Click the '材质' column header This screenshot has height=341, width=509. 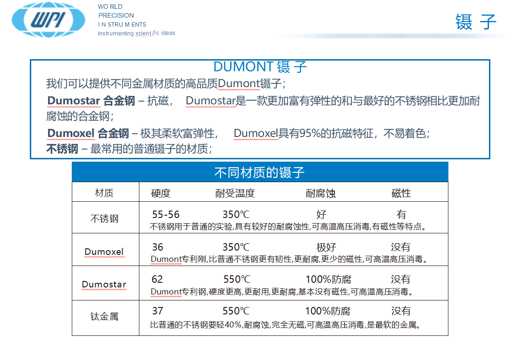[104, 193]
